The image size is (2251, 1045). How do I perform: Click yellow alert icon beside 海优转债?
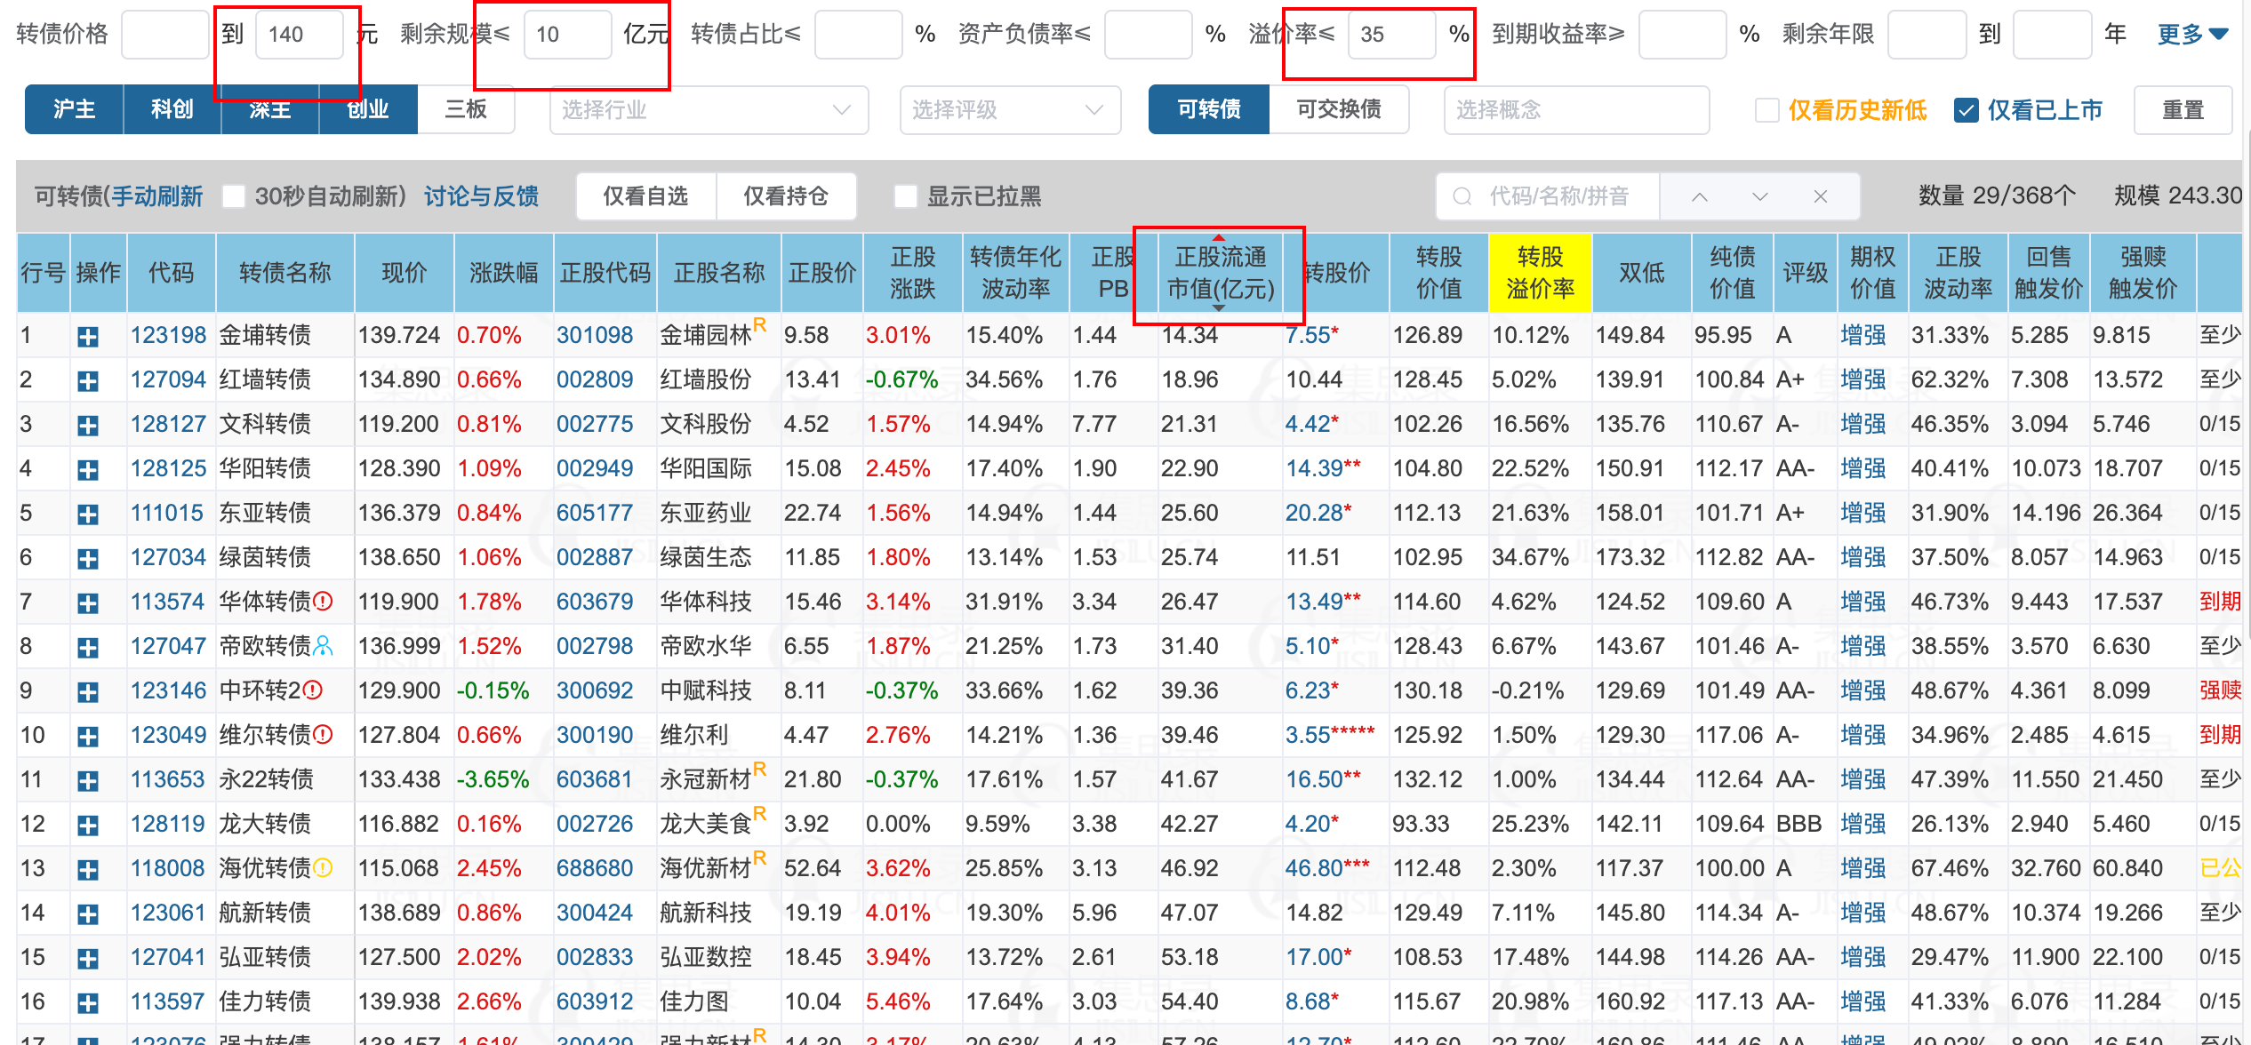(x=324, y=868)
